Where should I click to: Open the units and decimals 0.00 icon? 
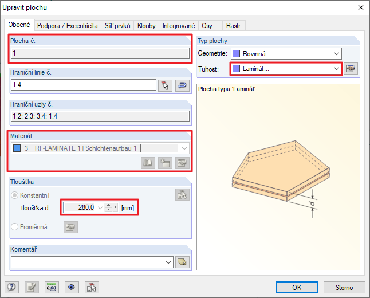tap(52, 287)
